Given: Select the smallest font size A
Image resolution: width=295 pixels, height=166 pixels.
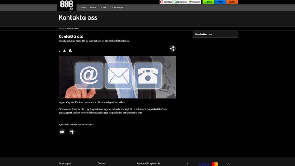Looking at the screenshot, I should coord(60,51).
